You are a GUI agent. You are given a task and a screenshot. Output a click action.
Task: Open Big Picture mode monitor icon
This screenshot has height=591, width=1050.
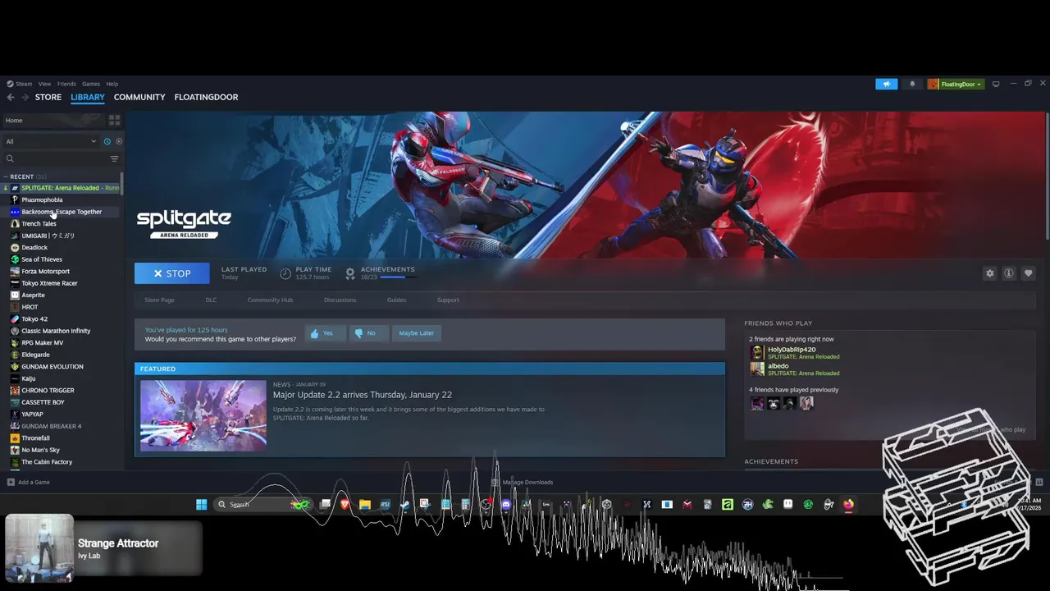(996, 84)
